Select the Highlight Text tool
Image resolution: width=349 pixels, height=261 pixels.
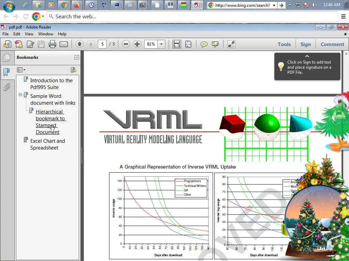215,44
